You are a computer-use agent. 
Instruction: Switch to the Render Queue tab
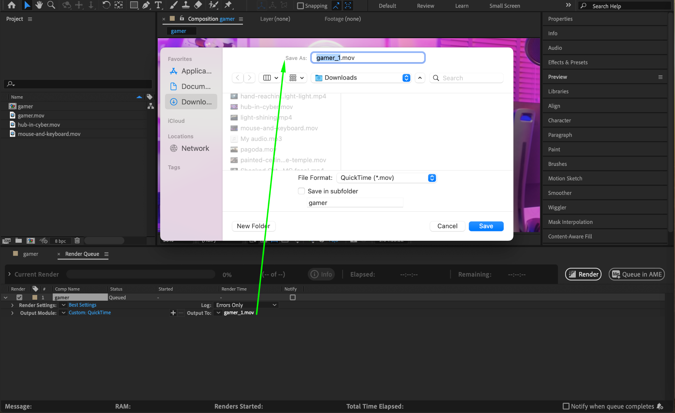pos(82,254)
